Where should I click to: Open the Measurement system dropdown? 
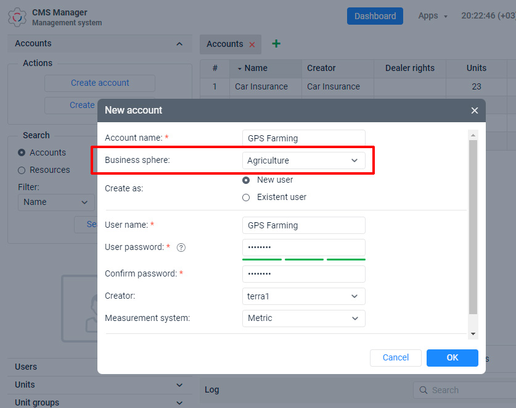(303, 318)
